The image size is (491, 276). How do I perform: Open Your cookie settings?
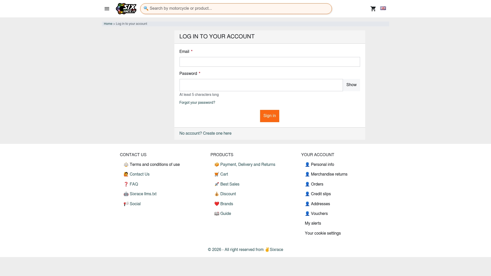click(323, 233)
